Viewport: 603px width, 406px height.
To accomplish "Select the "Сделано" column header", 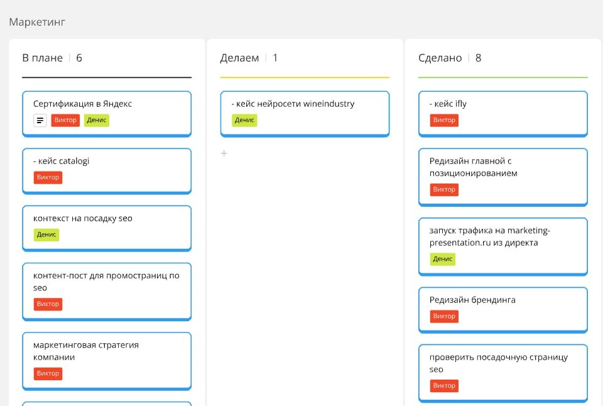I will point(440,58).
